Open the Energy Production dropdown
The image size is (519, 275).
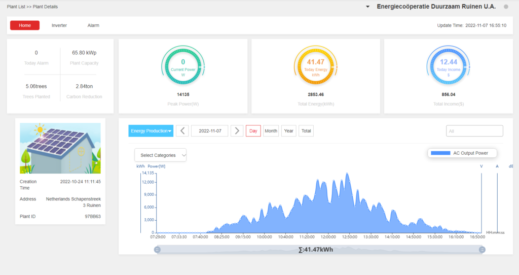(x=151, y=131)
